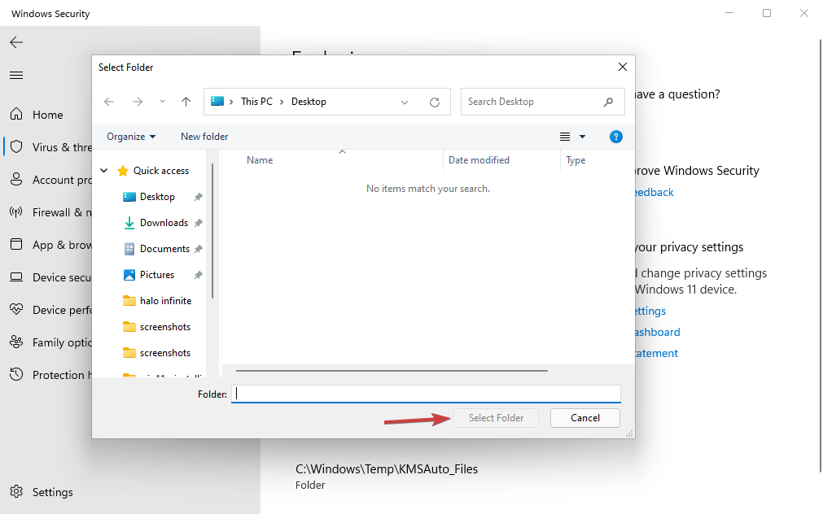This screenshot has height=514, width=823.
Task: Click the file list horizontal scrollbar
Action: [x=392, y=371]
